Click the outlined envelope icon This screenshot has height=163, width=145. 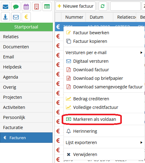[x=16, y=17]
